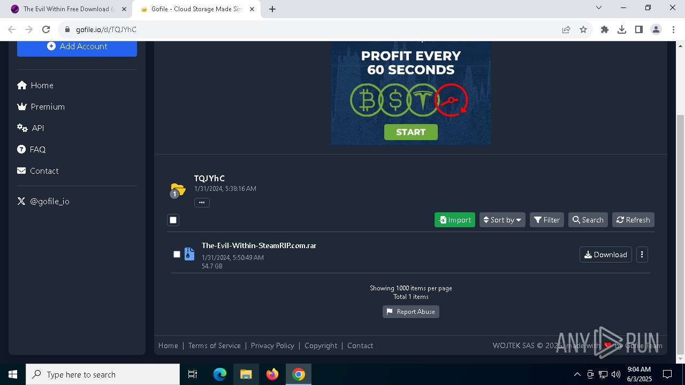Open the Terms of Service link
Screen dimensions: 685x385
click(x=215, y=345)
